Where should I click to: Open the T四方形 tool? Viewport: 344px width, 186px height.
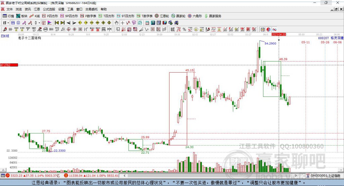106,16
